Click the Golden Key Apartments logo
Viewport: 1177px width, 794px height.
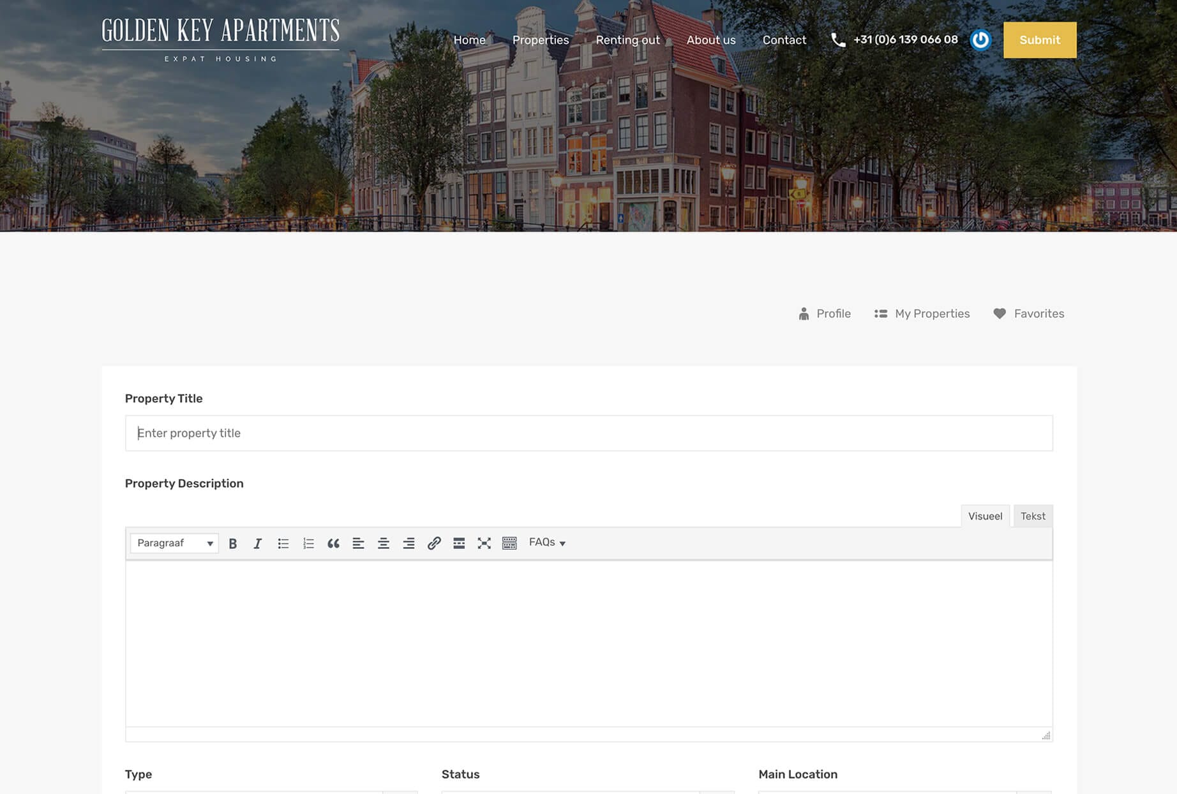point(220,40)
